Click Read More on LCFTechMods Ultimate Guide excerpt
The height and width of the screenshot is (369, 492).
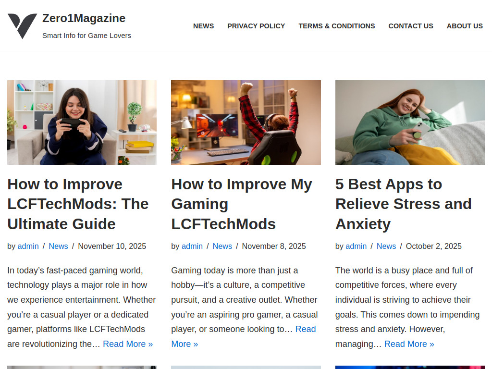coord(128,344)
